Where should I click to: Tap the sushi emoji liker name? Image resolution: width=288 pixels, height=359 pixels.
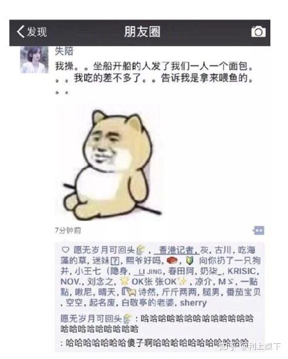click(172, 261)
